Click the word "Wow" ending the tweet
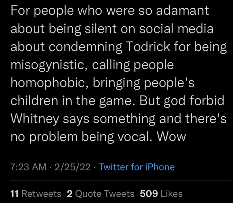Viewport: 233px width, 203px height. point(172,137)
